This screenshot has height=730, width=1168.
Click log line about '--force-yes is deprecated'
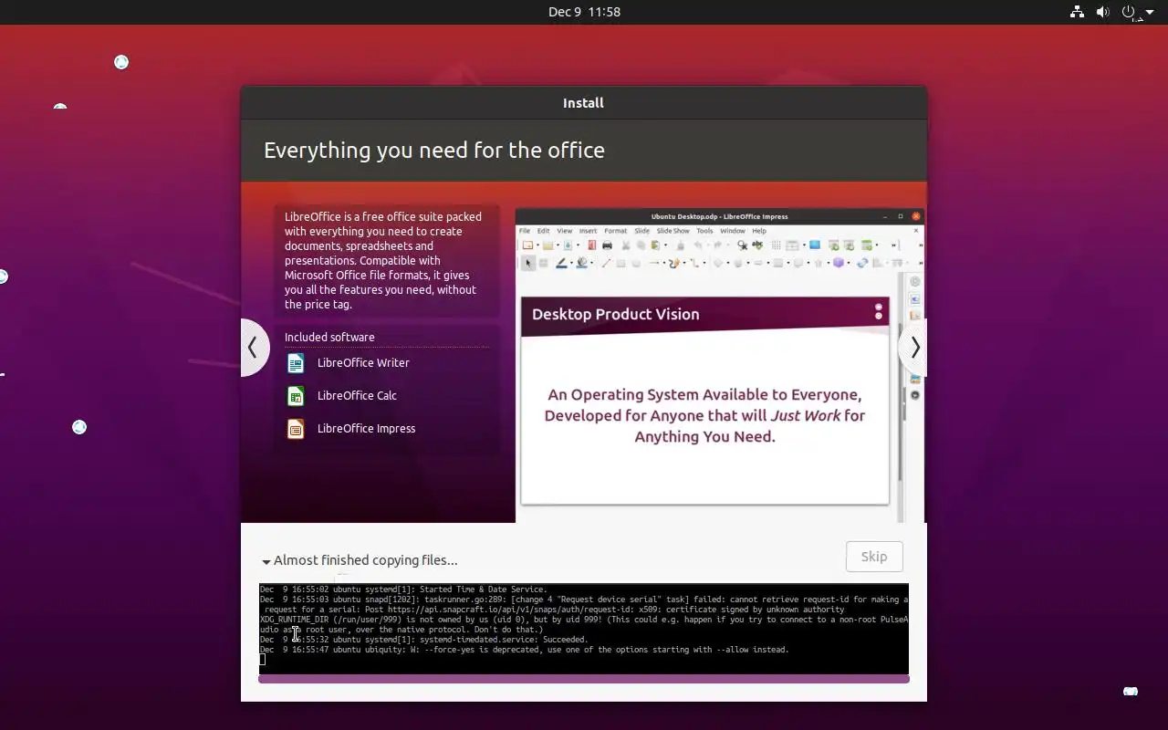click(525, 650)
